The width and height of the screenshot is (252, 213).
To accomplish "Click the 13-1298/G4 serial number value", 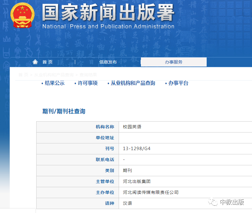I will pos(137,149).
